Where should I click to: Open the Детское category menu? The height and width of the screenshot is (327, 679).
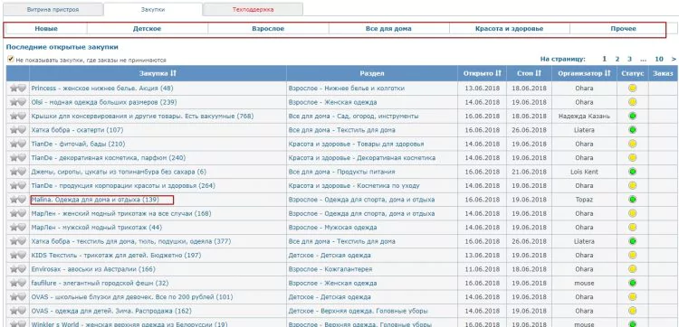[x=148, y=29]
